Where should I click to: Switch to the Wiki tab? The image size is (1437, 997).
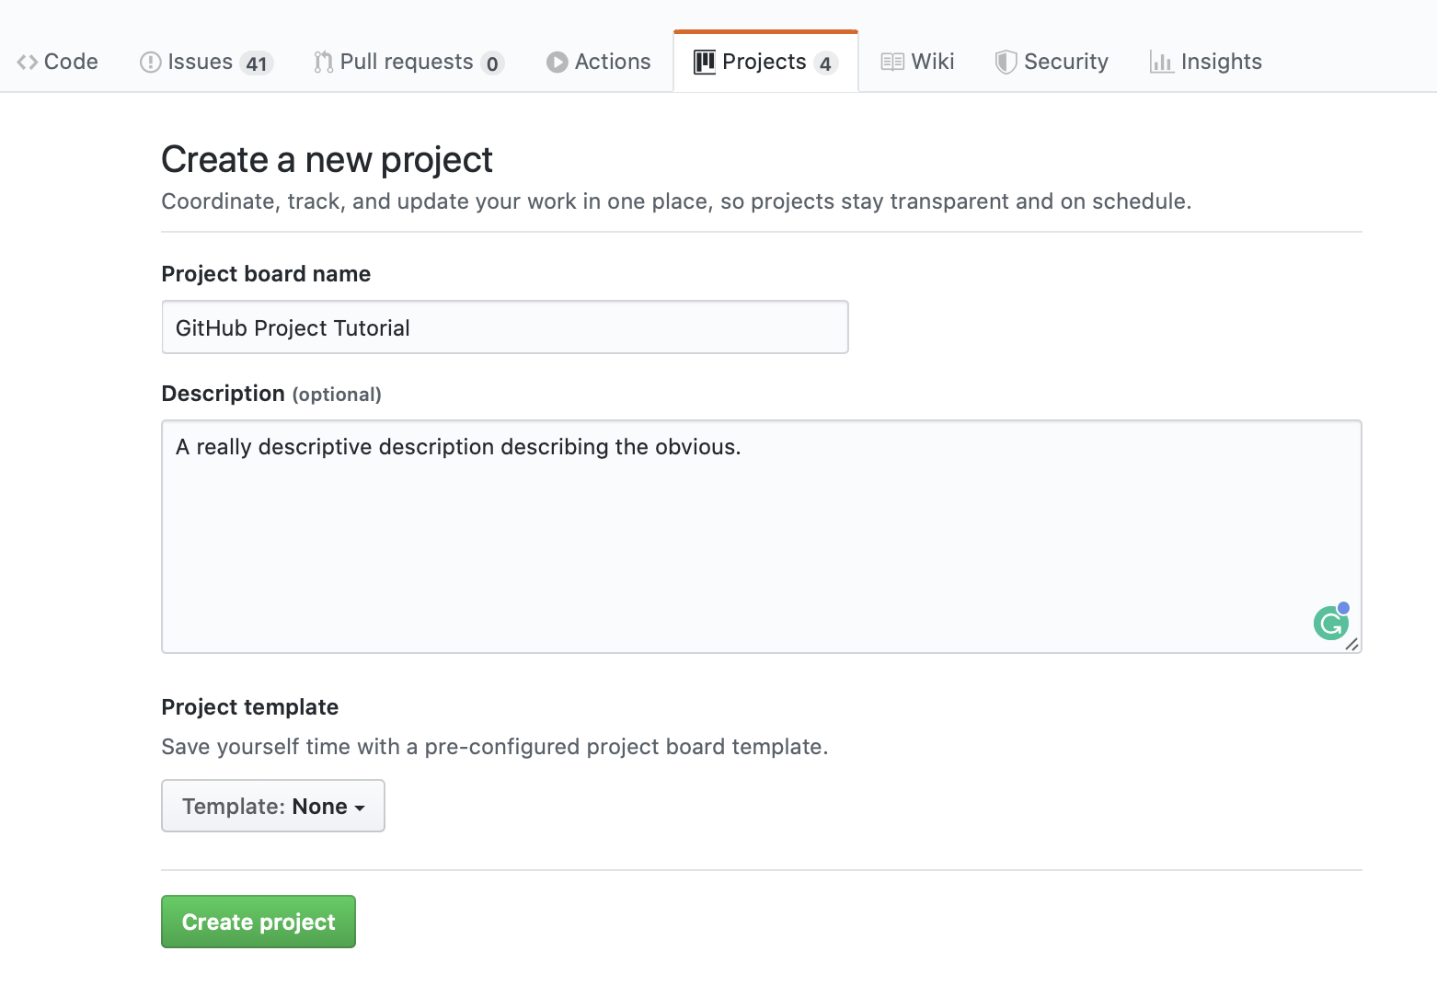pyautogui.click(x=933, y=61)
